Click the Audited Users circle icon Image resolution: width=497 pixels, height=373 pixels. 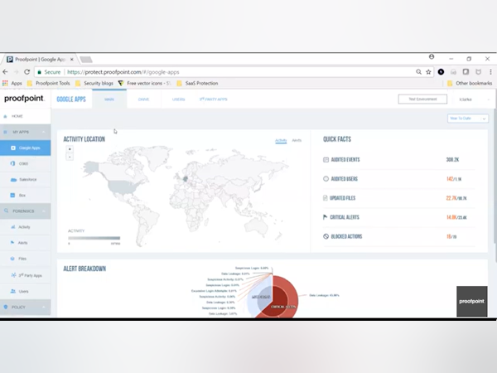coord(326,179)
